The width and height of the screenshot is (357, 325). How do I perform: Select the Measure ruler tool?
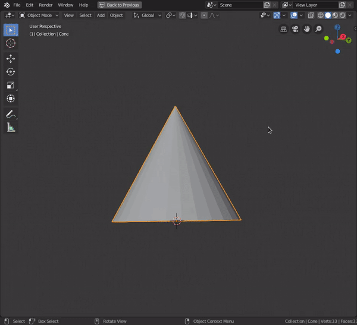[11, 128]
